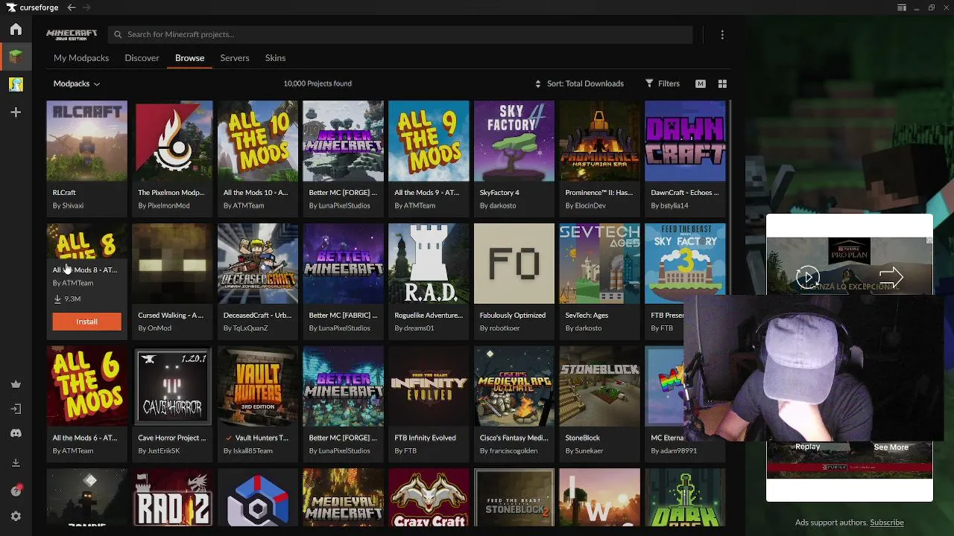Open Roguelike Adventures R.A.D. thumbnail

[x=429, y=264]
